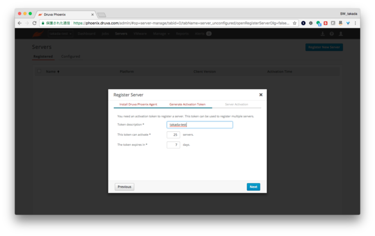Open the help question mark icon

[x=332, y=34]
